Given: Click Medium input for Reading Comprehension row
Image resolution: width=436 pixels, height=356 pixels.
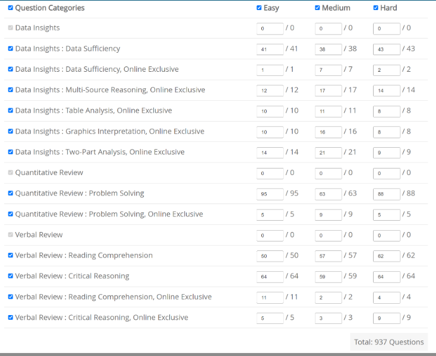Looking at the screenshot, I should point(328,256).
